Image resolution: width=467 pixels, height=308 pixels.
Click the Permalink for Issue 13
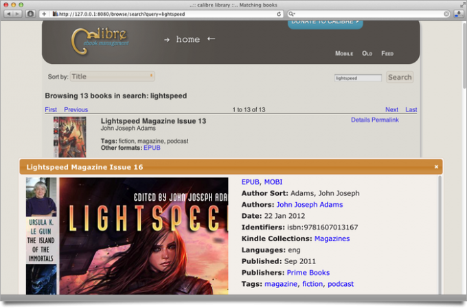(x=385, y=120)
